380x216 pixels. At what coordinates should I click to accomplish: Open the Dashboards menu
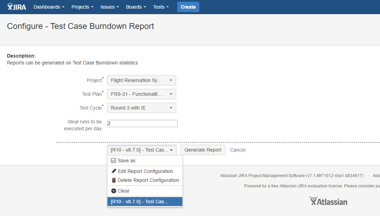[x=49, y=7]
